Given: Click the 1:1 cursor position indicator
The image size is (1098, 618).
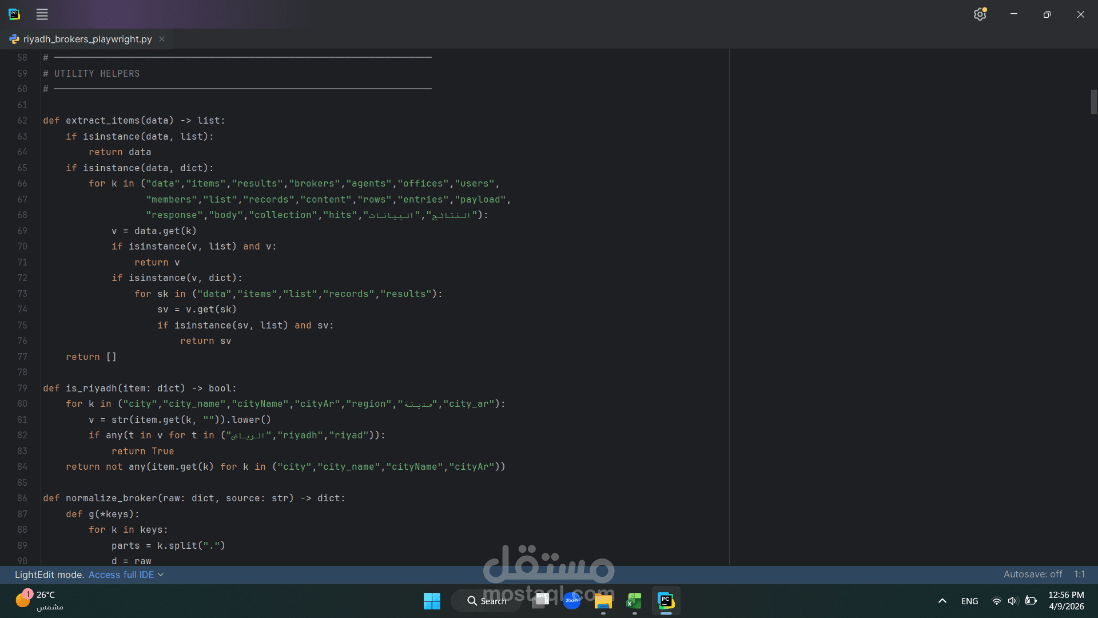Looking at the screenshot, I should 1079,574.
